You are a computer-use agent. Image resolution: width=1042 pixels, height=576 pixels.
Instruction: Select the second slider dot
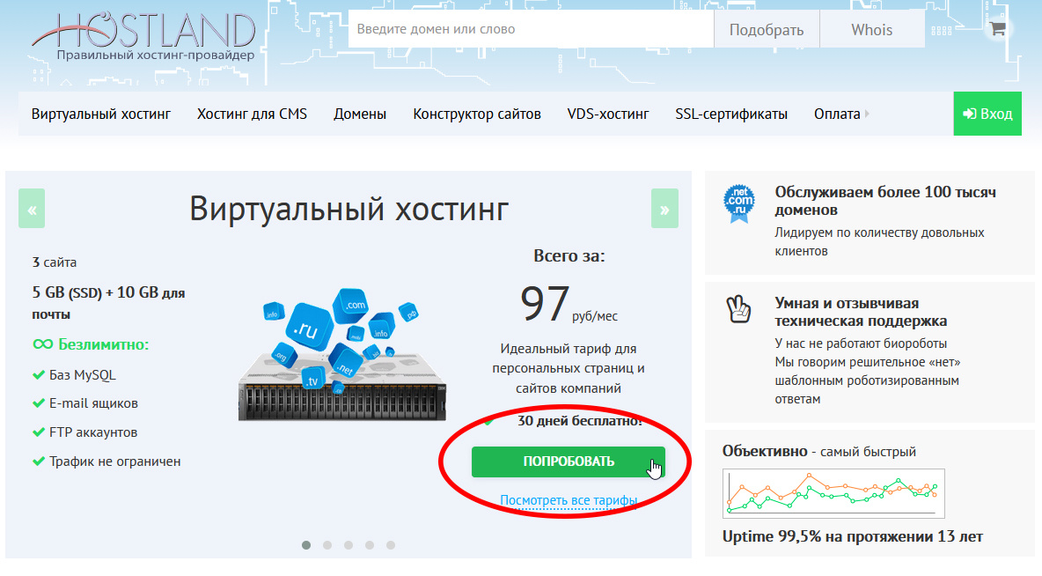327,545
